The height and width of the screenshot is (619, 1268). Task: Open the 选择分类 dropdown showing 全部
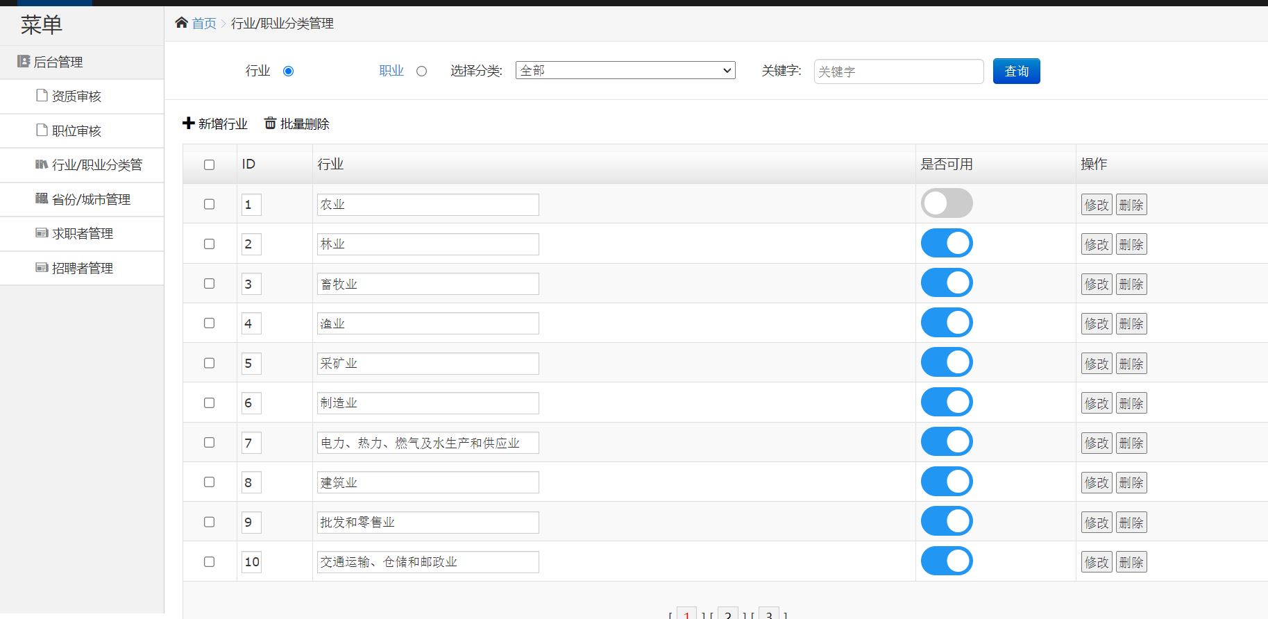(x=625, y=70)
